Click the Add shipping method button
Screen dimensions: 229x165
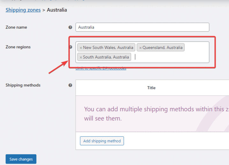pyautogui.click(x=102, y=141)
